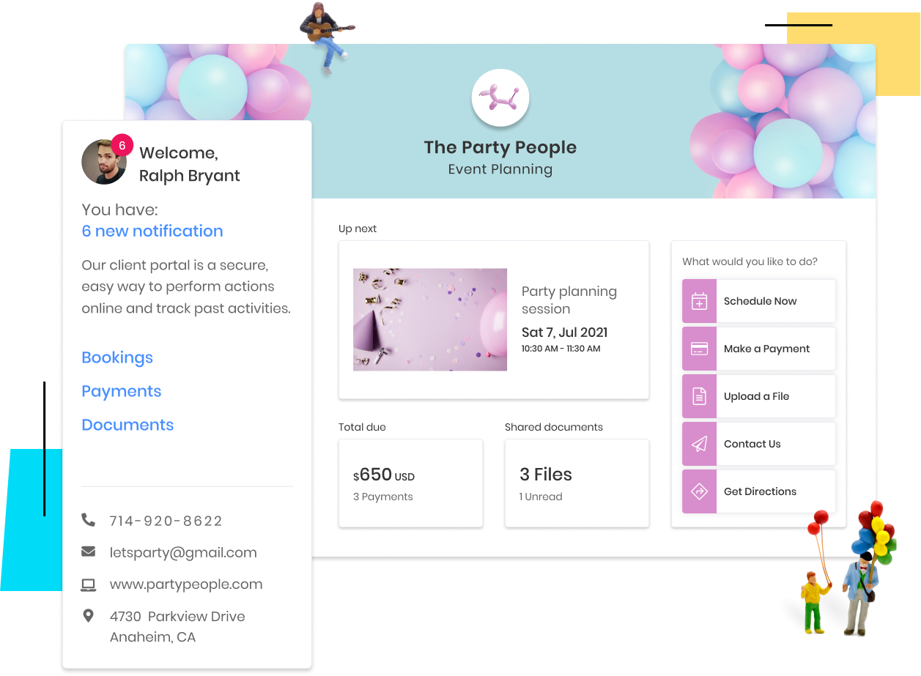Click the envelope icon next to letsparty@gmail.com

coord(88,551)
